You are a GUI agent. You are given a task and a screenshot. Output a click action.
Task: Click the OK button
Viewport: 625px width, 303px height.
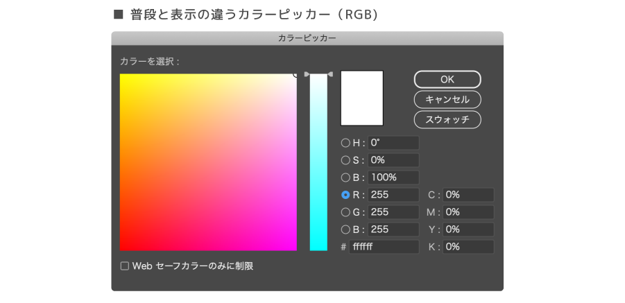pos(447,79)
